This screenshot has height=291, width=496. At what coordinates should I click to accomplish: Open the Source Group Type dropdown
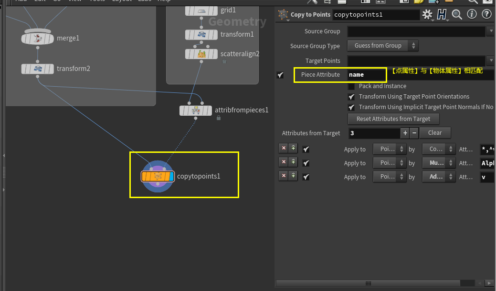coord(383,46)
